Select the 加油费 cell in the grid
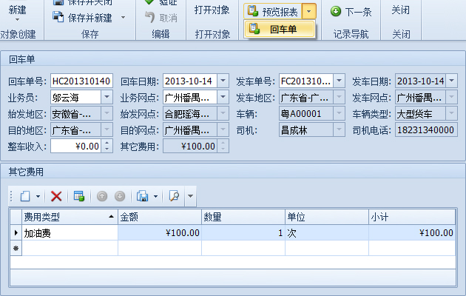The height and width of the screenshot is (296, 466). click(67, 232)
